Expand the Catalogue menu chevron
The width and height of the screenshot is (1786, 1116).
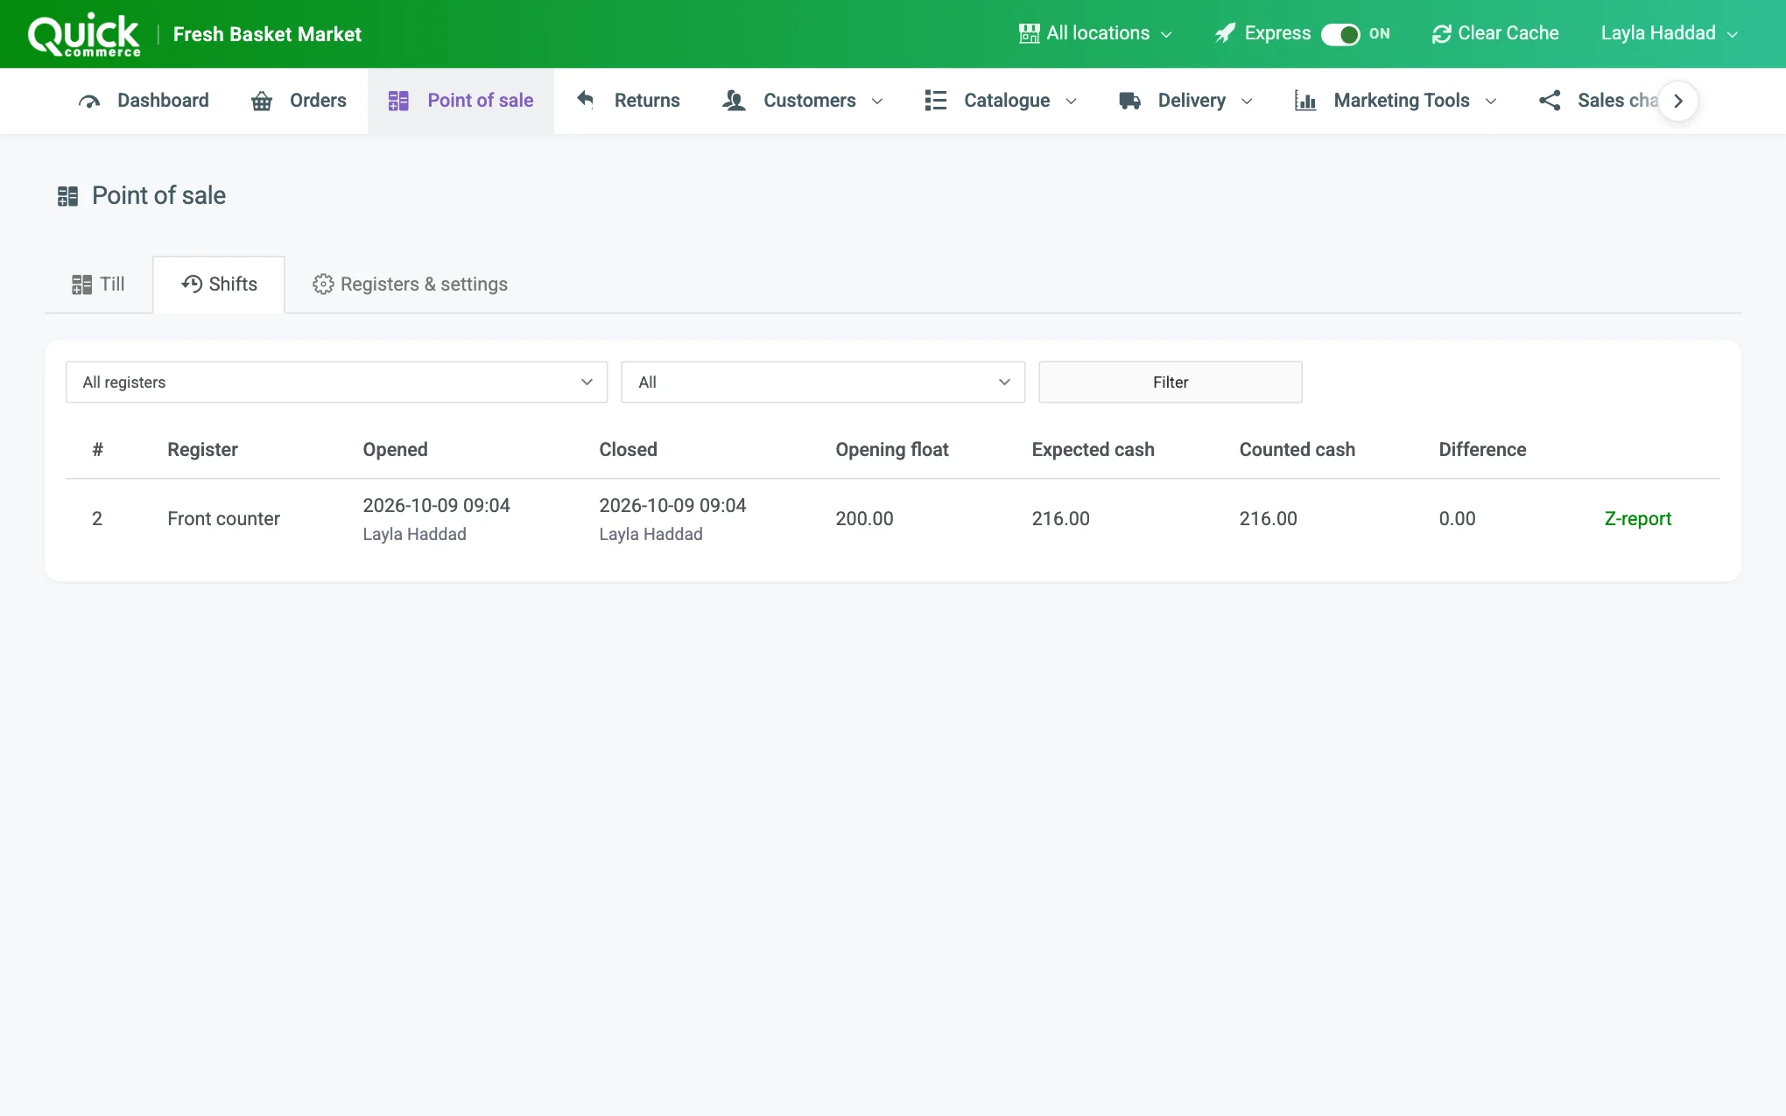(x=1071, y=102)
